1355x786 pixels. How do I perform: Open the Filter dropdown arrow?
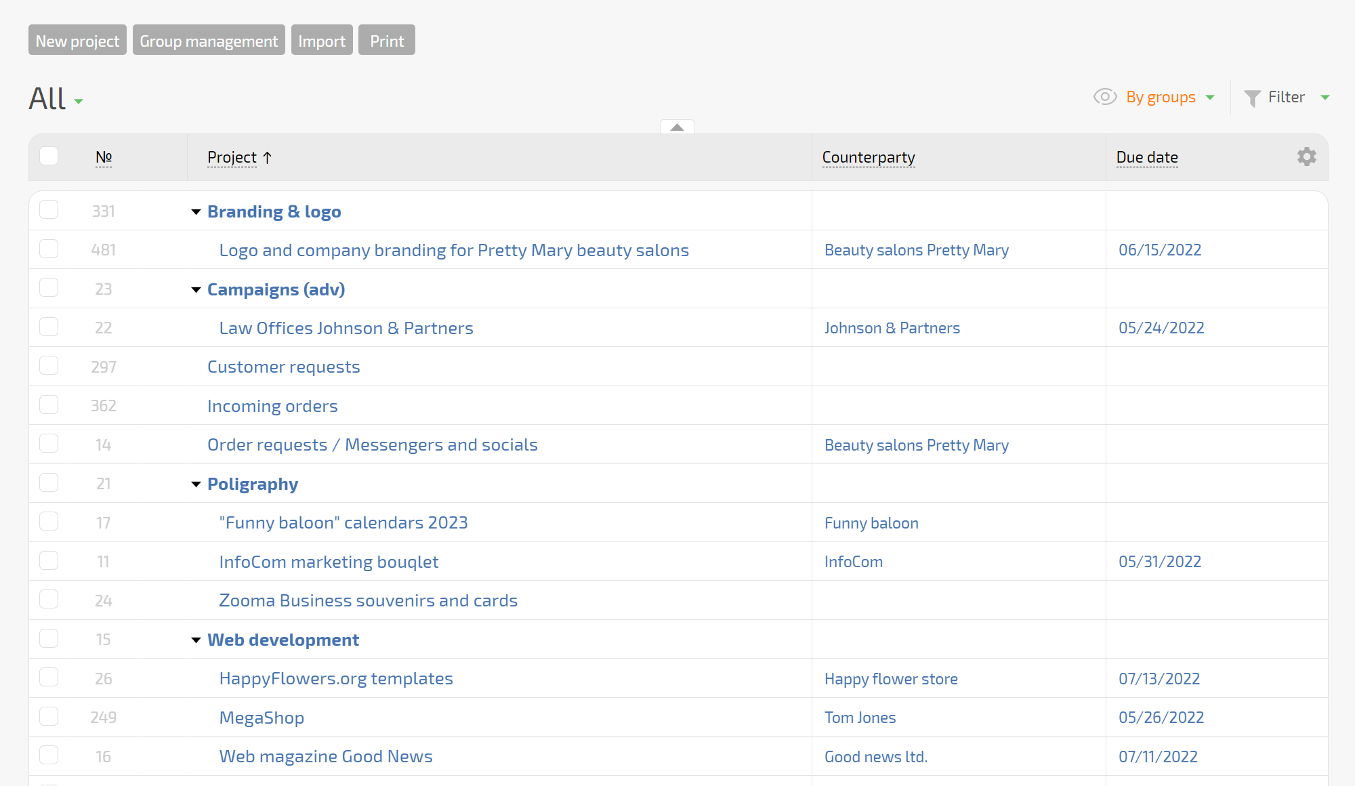(x=1325, y=98)
